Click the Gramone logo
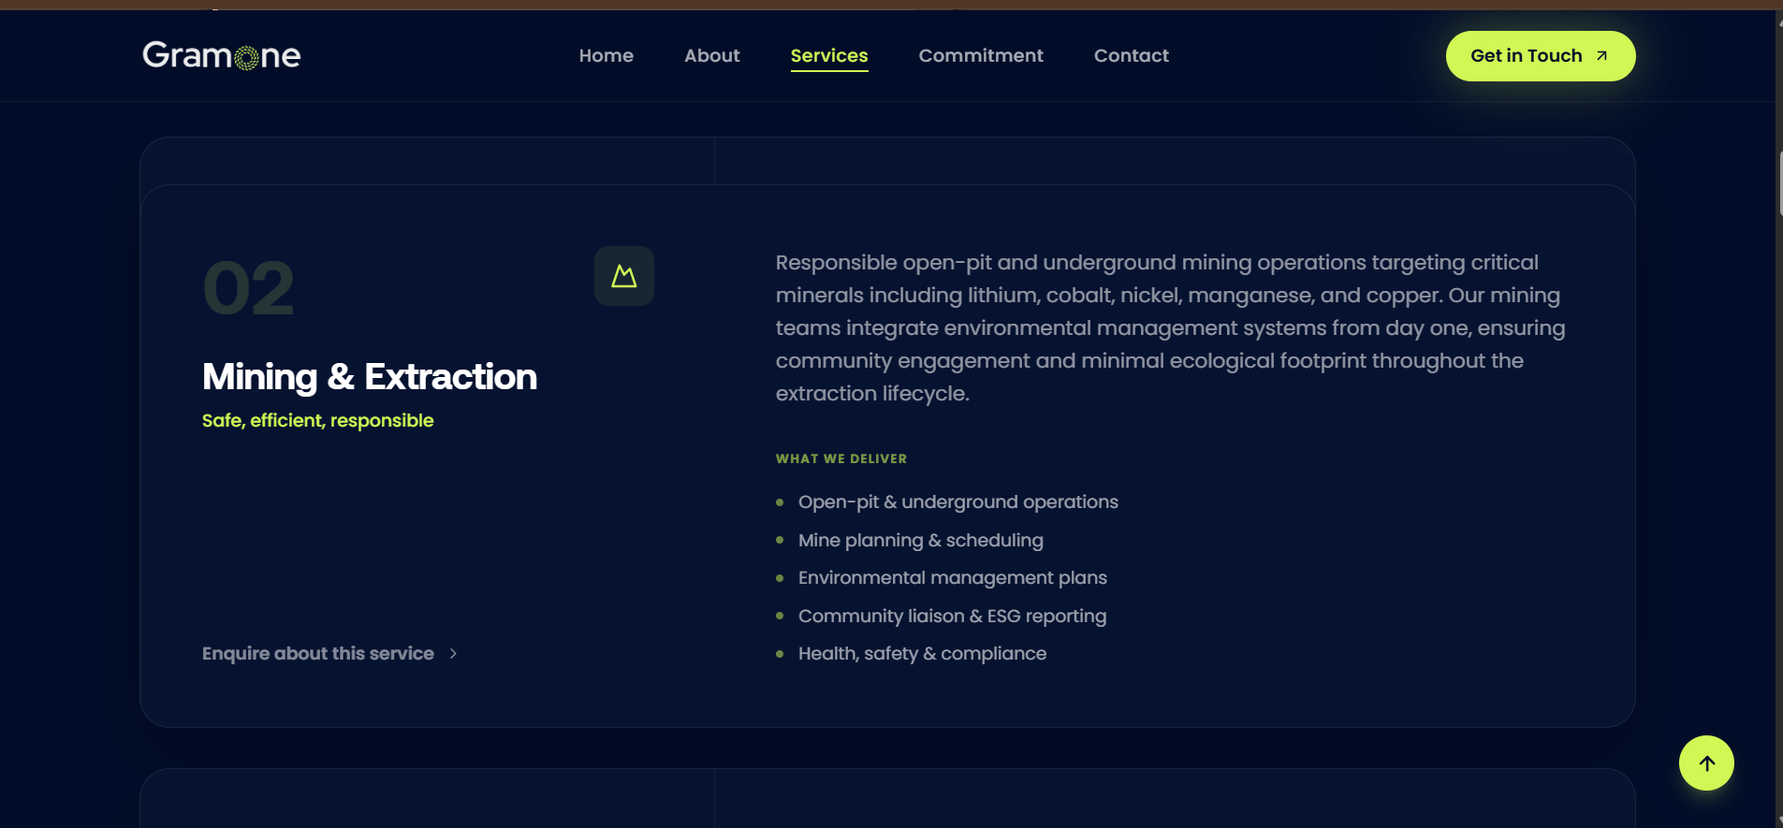 point(221,56)
